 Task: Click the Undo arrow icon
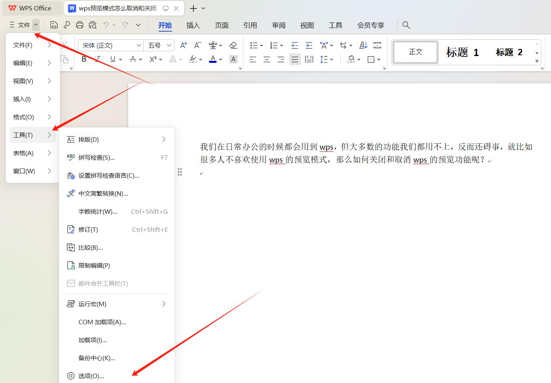106,25
